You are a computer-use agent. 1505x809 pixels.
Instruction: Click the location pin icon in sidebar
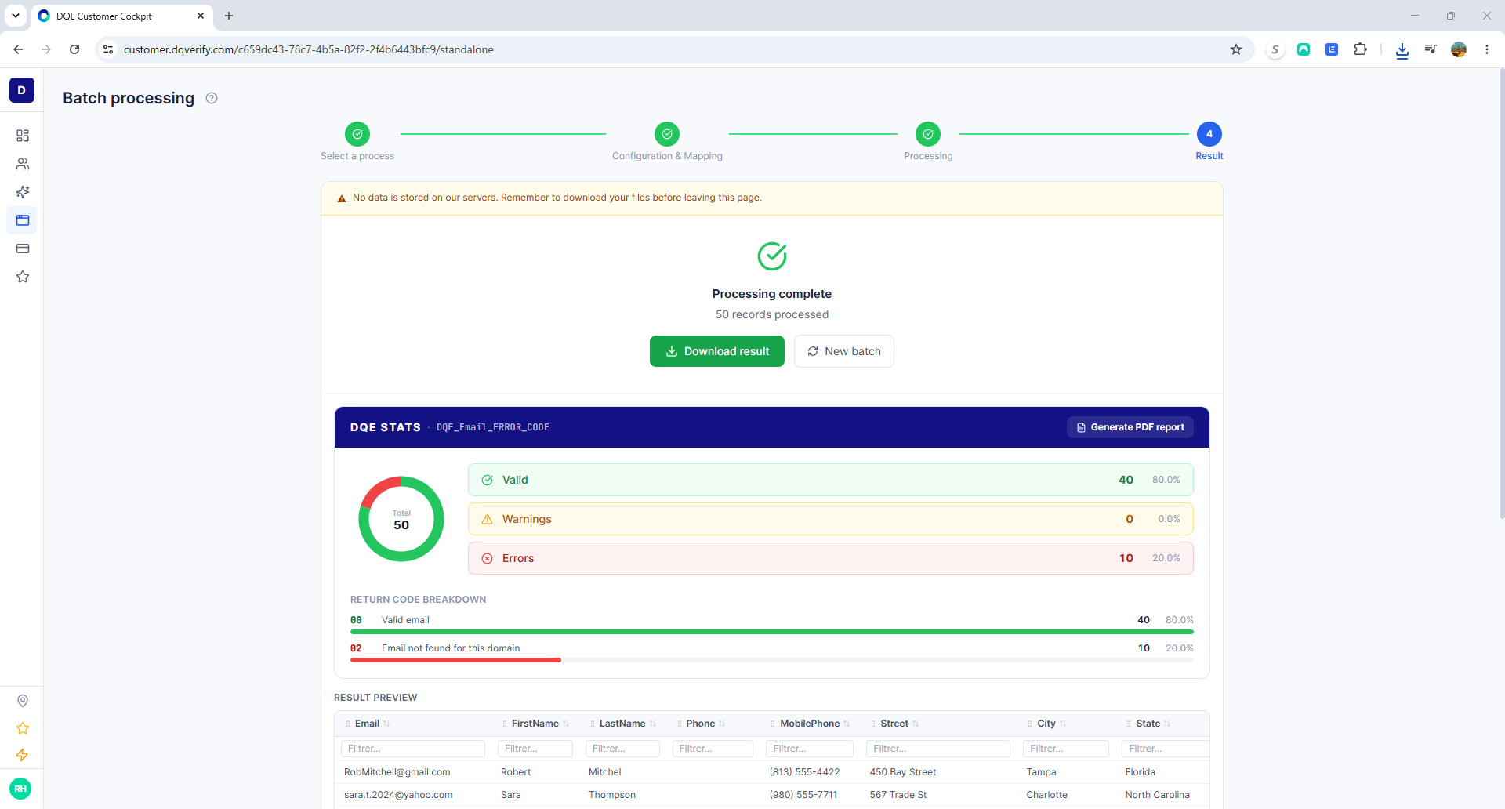[x=23, y=701]
